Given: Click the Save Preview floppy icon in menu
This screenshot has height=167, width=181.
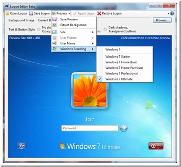Looking at the screenshot, I should pos(55,19).
